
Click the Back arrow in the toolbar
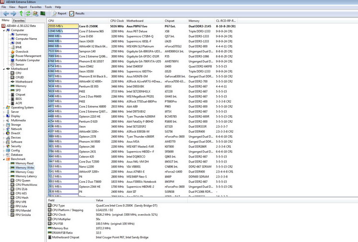click(x=6, y=13)
